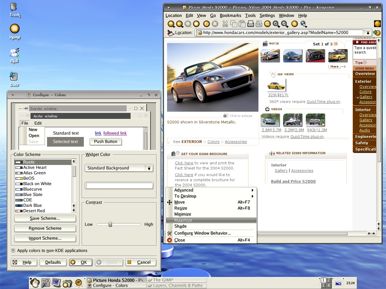Open Configure Colors title bar menu arrow

(x=13, y=95)
